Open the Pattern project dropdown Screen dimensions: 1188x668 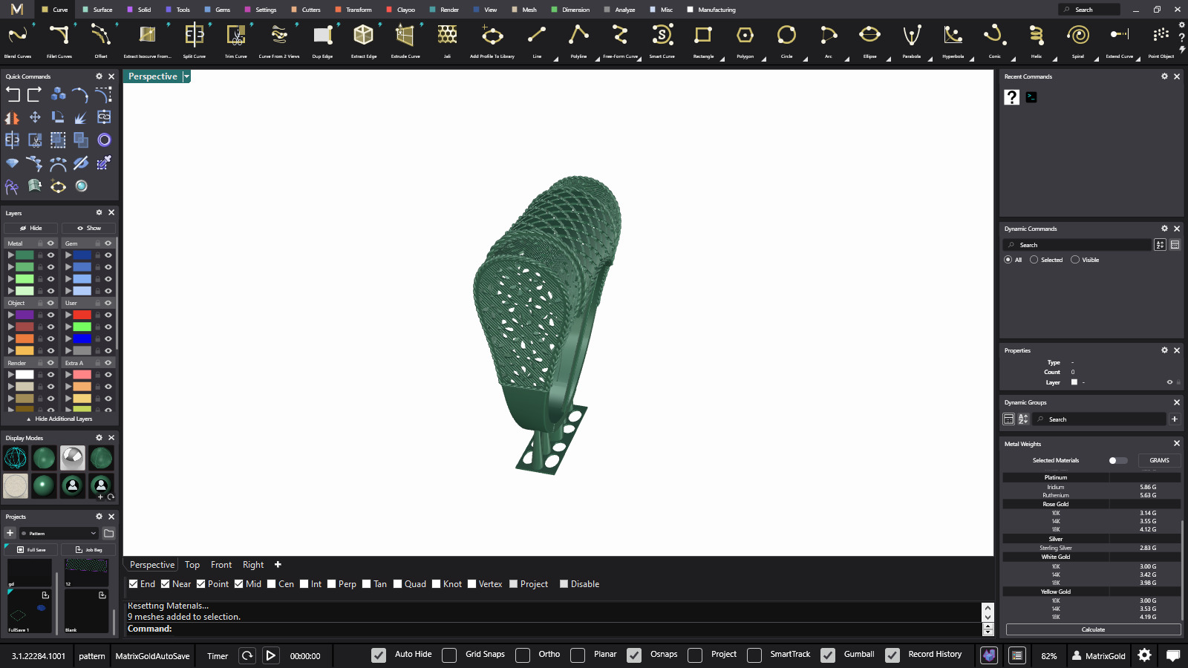(x=59, y=533)
